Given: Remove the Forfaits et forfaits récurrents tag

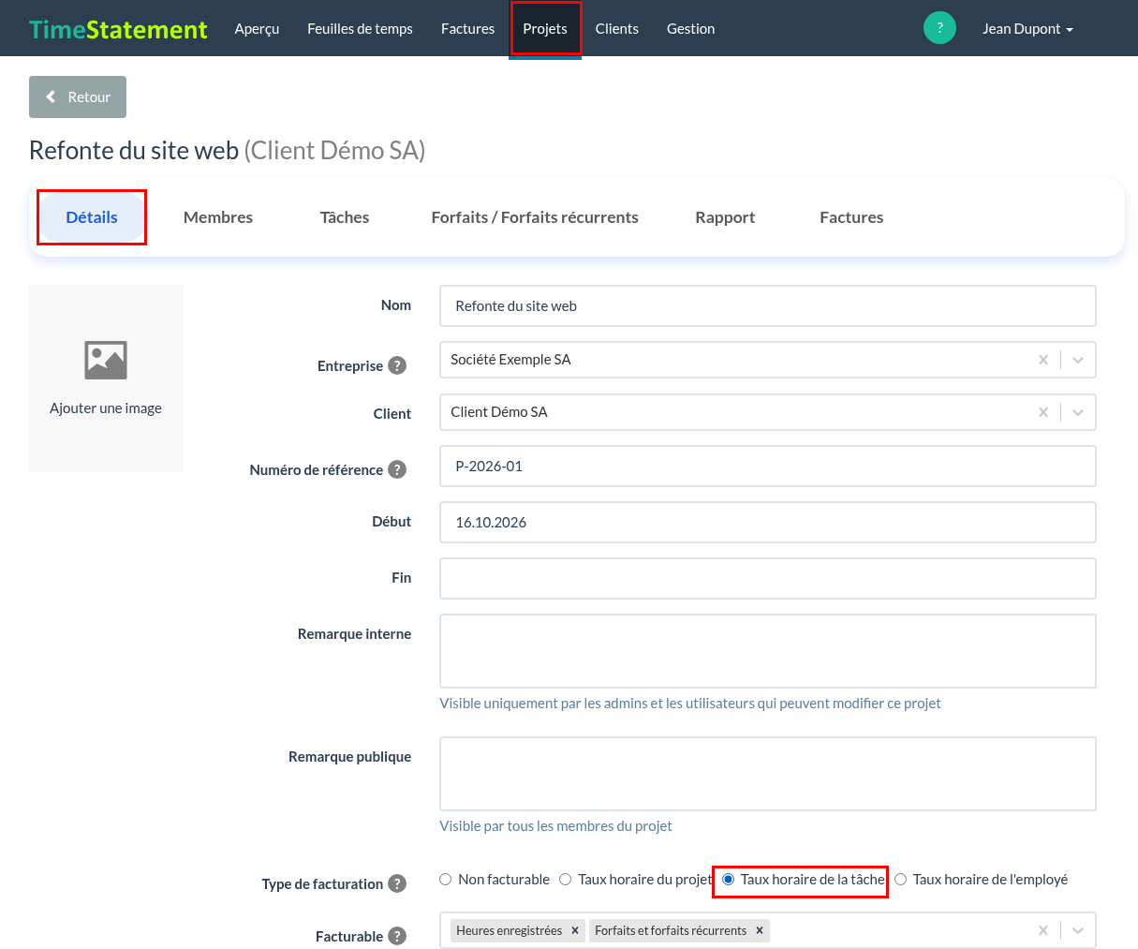Looking at the screenshot, I should point(760,930).
